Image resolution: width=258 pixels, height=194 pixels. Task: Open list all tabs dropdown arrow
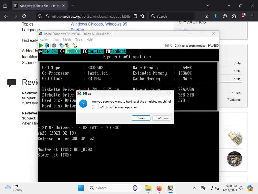click(208, 6)
